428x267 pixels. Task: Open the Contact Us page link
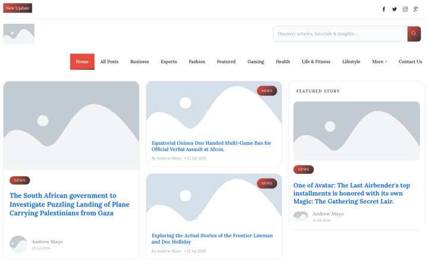click(x=410, y=62)
